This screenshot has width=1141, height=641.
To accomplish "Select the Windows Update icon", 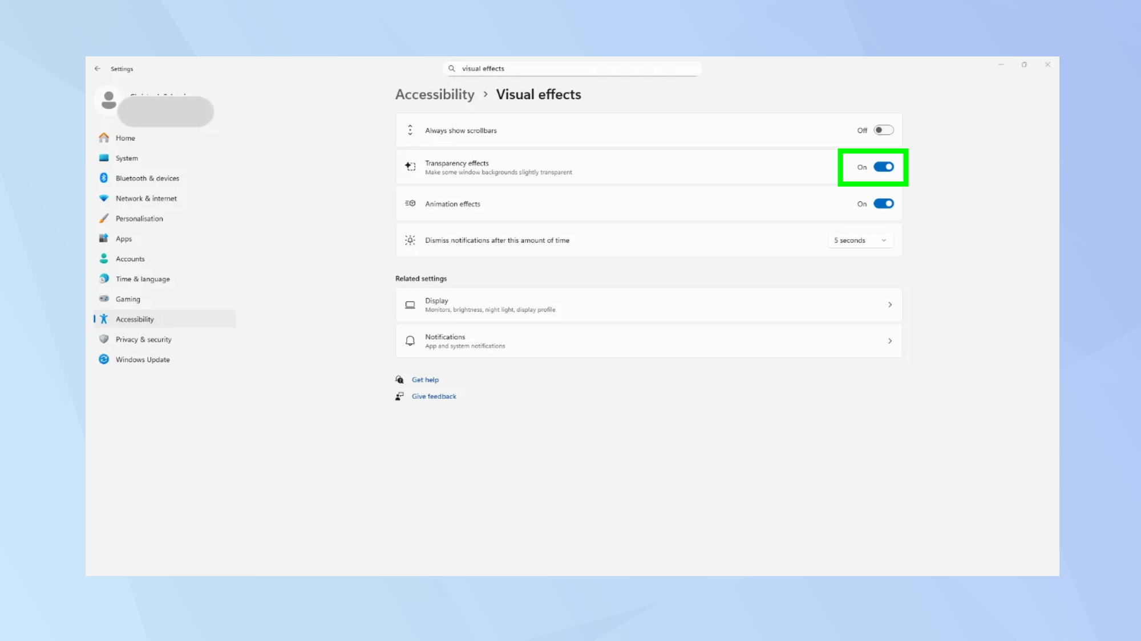I will point(103,359).
